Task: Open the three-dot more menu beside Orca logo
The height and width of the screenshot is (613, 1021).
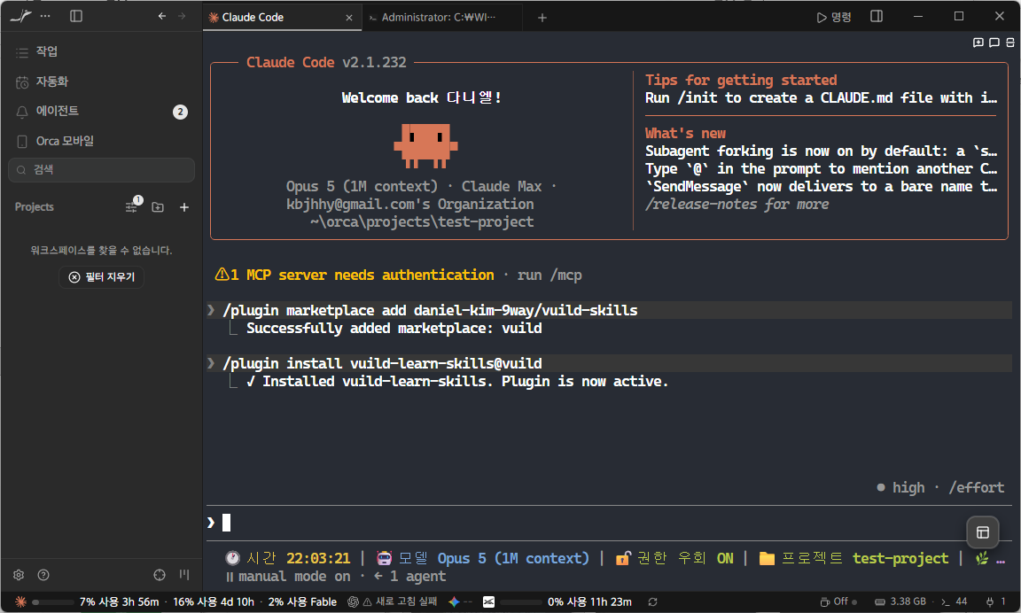Action: [x=45, y=16]
